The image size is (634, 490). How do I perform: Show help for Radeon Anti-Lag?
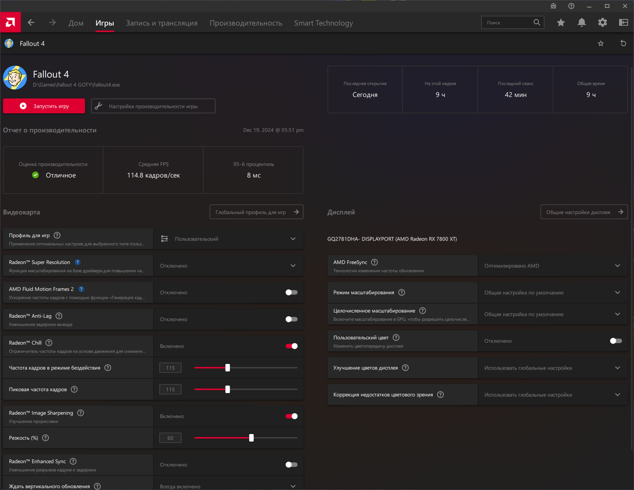[x=59, y=316]
